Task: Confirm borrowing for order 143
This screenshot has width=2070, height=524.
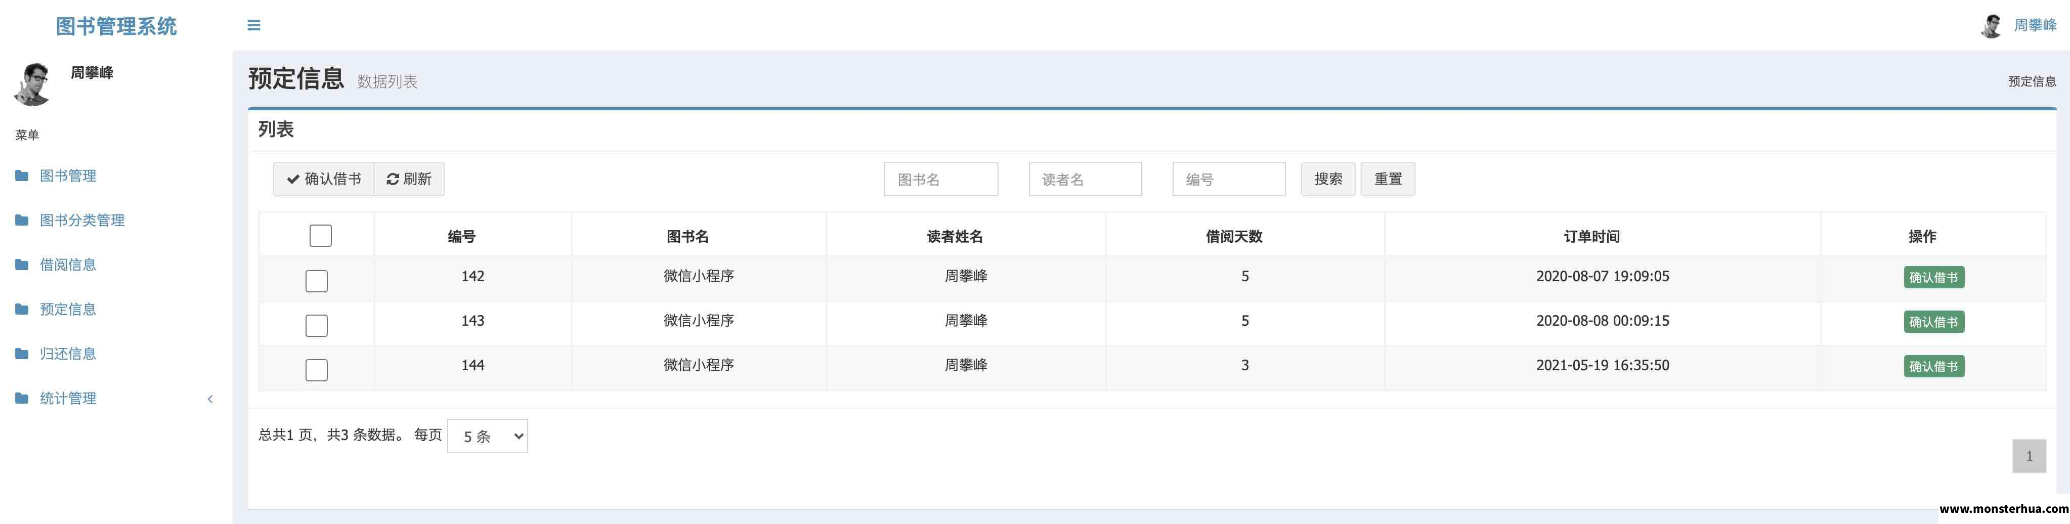Action: 1933,322
